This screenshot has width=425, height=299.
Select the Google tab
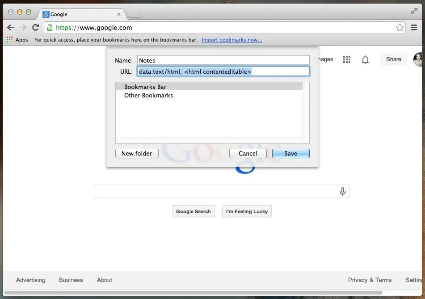click(81, 14)
